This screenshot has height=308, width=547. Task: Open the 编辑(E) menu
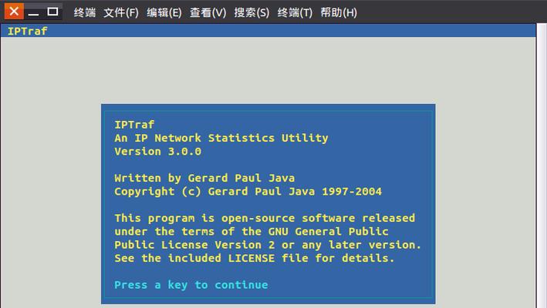tap(164, 12)
